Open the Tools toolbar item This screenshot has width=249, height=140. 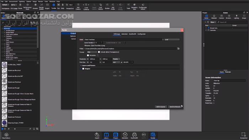click(x=128, y=6)
